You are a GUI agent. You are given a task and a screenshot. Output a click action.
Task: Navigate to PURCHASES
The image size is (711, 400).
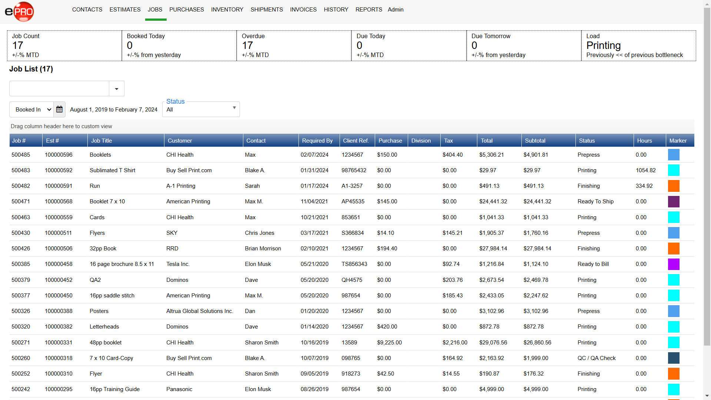tap(187, 10)
